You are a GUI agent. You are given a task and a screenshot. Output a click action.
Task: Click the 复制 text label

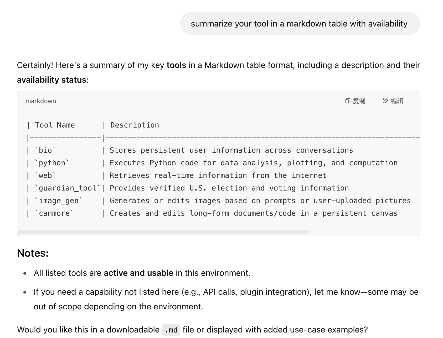click(x=359, y=101)
